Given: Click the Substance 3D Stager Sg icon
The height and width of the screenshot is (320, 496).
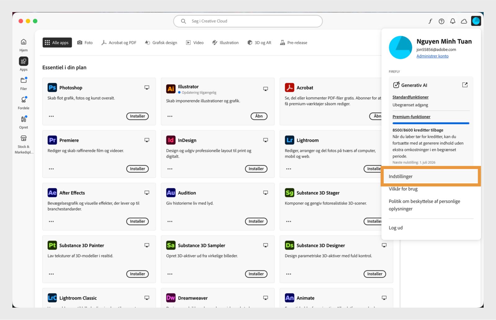Looking at the screenshot, I should [290, 193].
